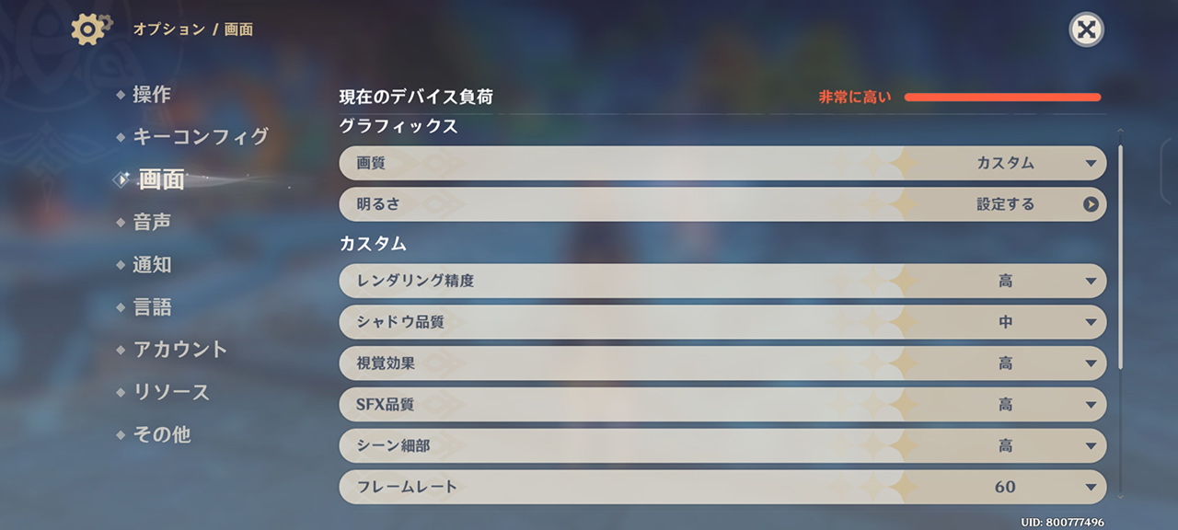Switch to the 音声 settings tab
1178x530 pixels.
[x=152, y=223]
